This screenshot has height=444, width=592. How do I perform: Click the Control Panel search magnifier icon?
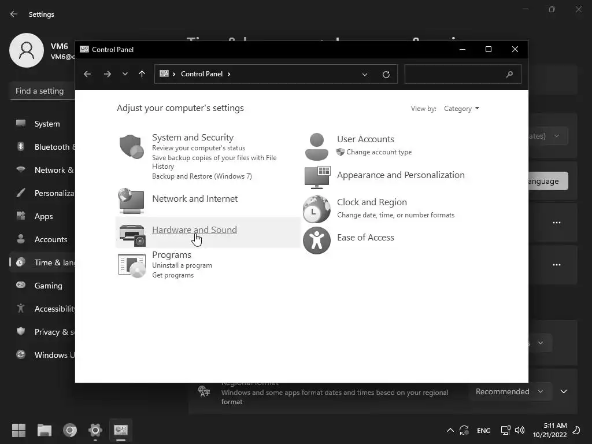(x=509, y=75)
